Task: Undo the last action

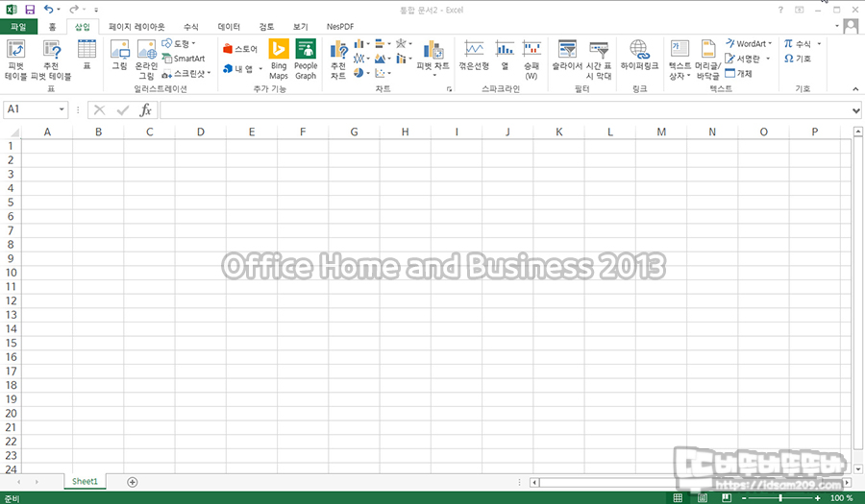Action: coord(49,10)
